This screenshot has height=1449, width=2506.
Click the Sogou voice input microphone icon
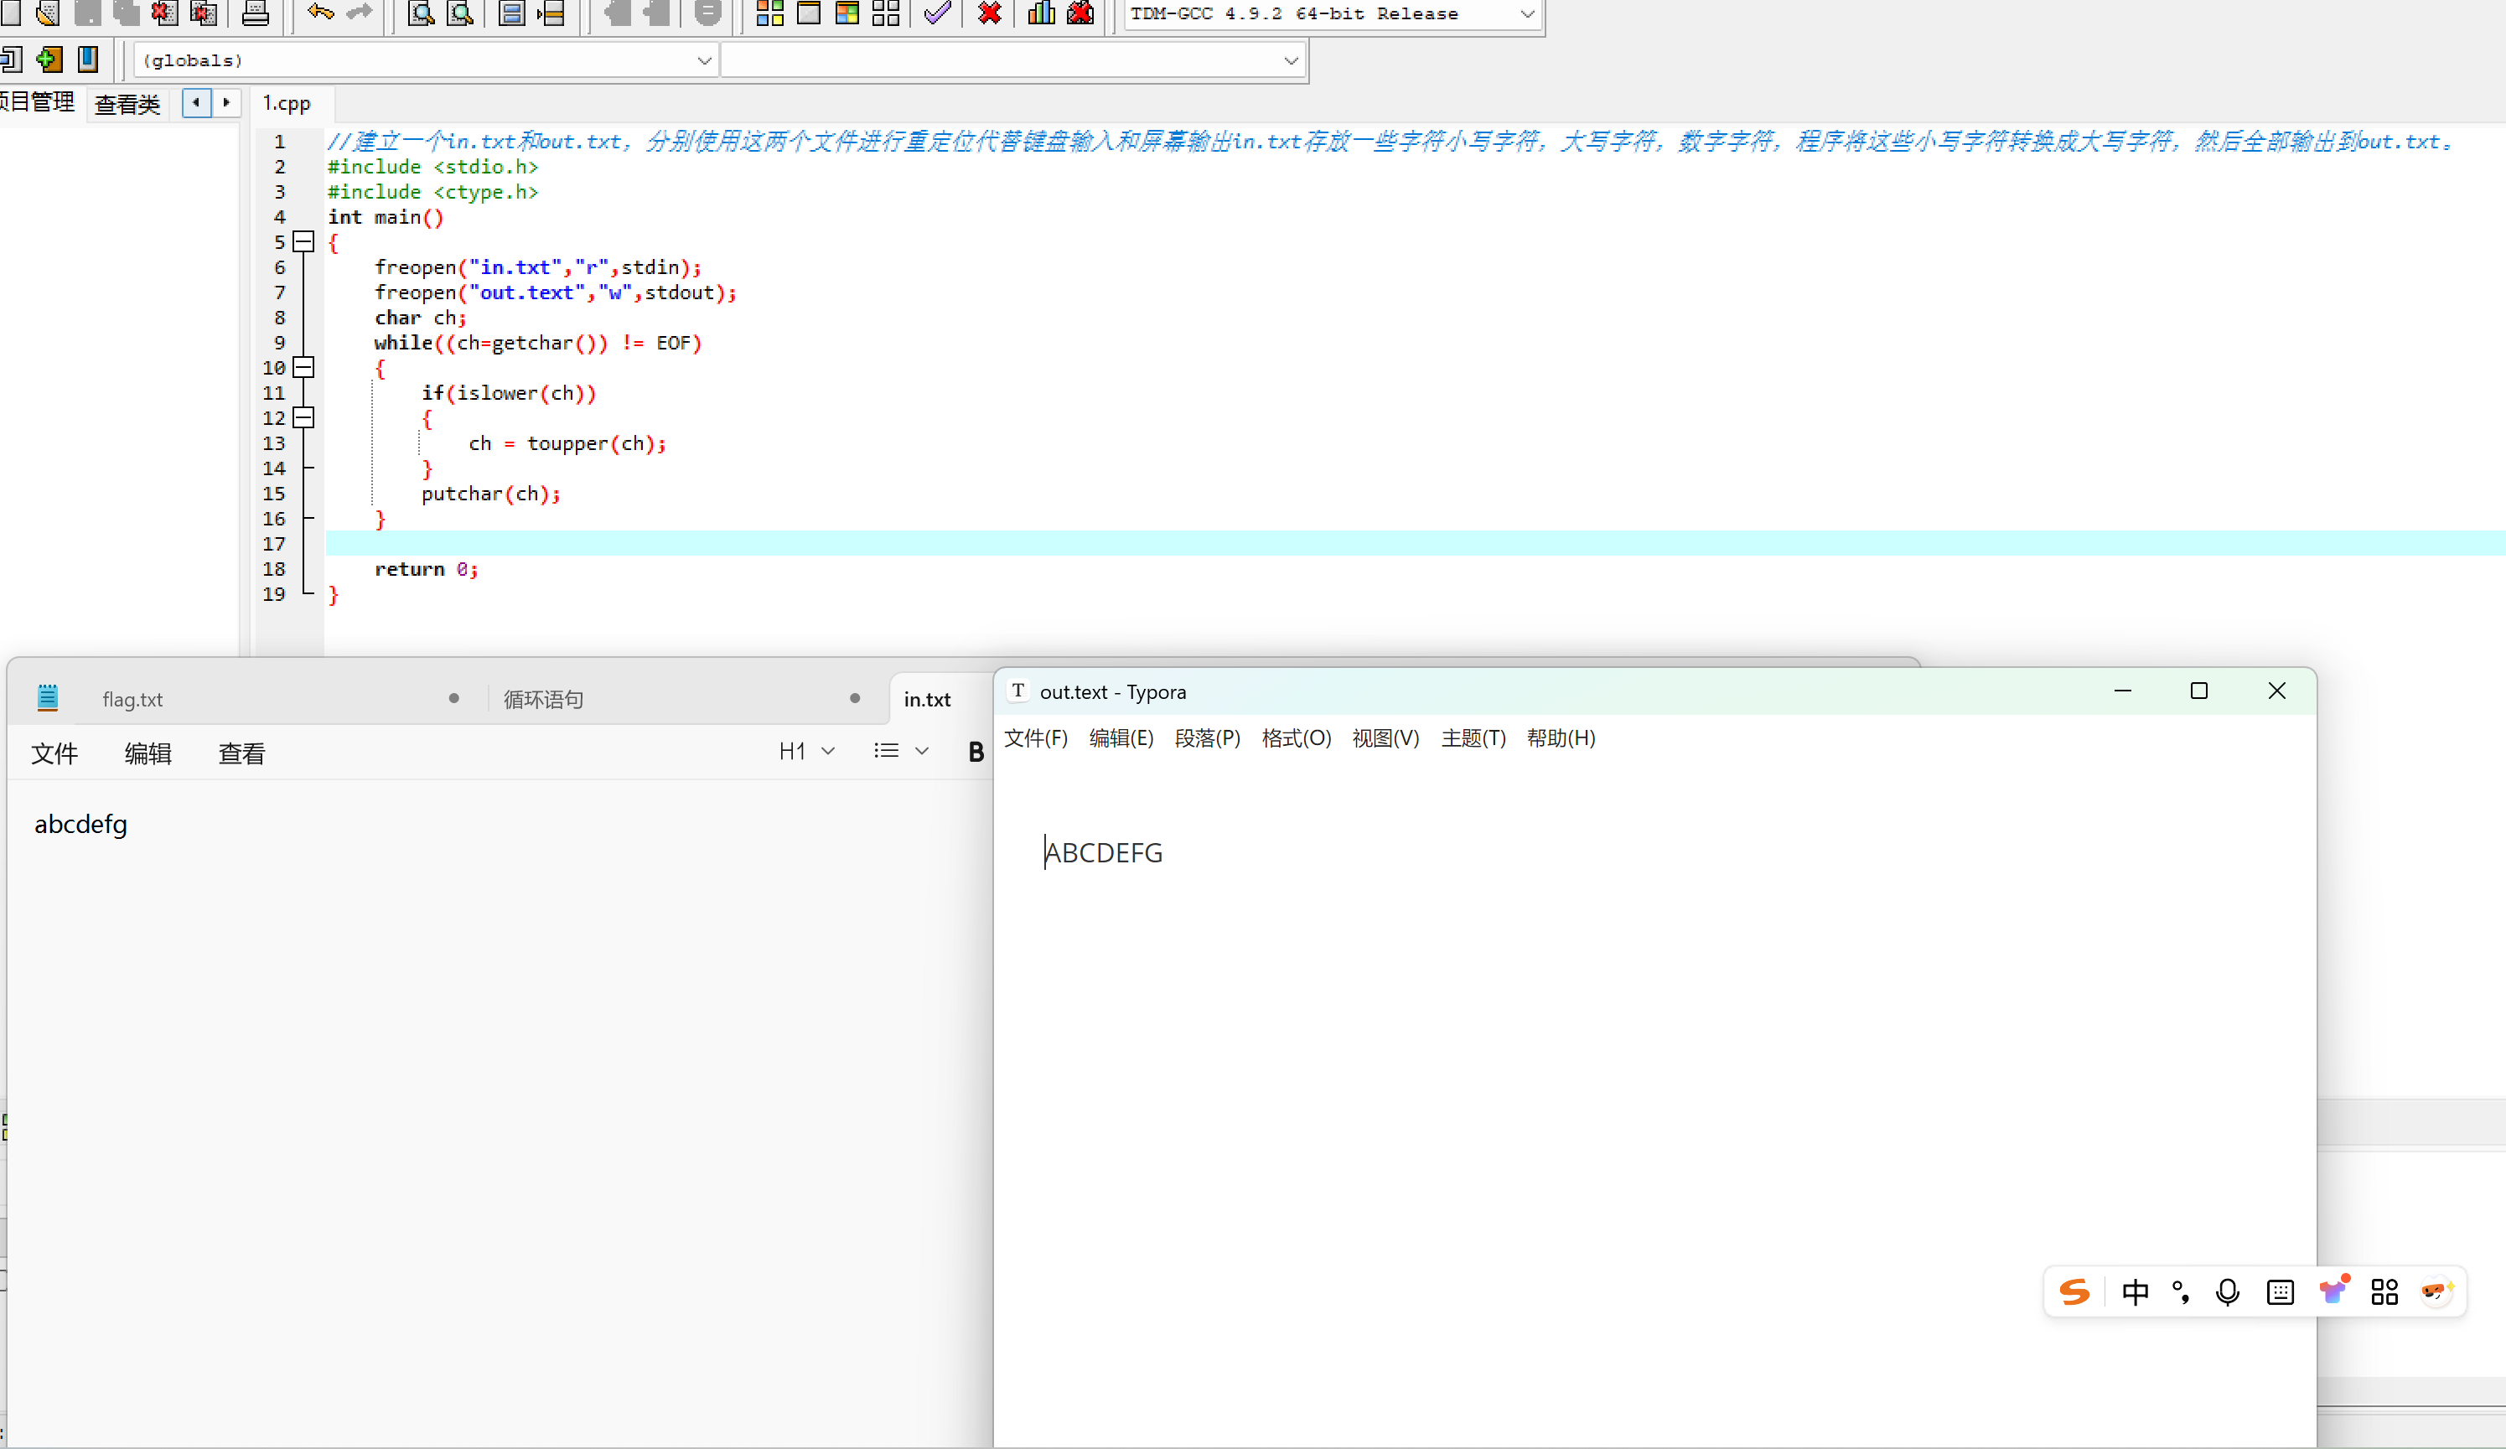[x=2228, y=1292]
